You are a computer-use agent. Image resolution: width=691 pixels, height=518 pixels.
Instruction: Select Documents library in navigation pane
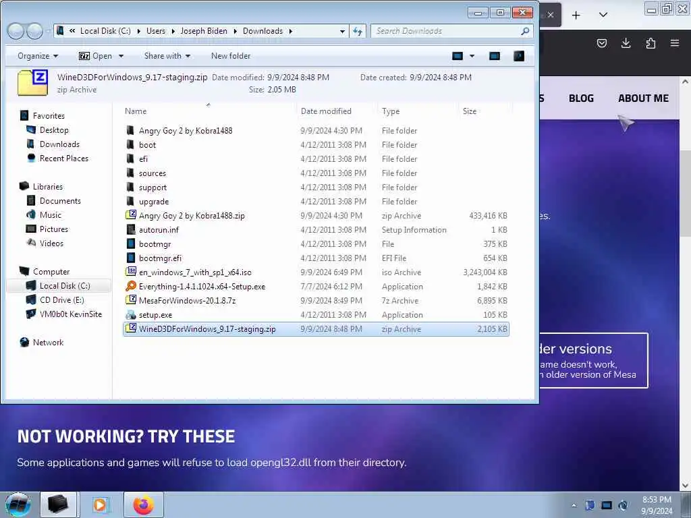coord(60,201)
